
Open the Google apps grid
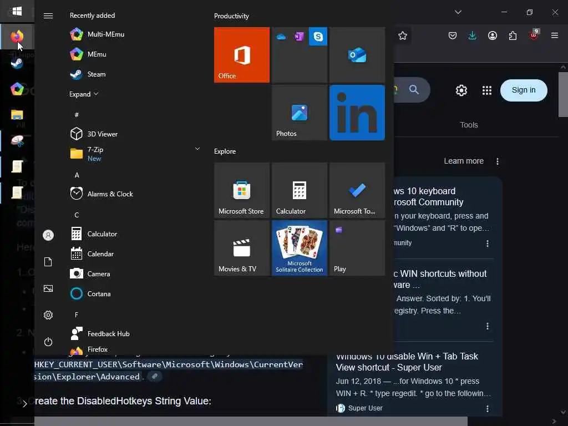coord(487,90)
